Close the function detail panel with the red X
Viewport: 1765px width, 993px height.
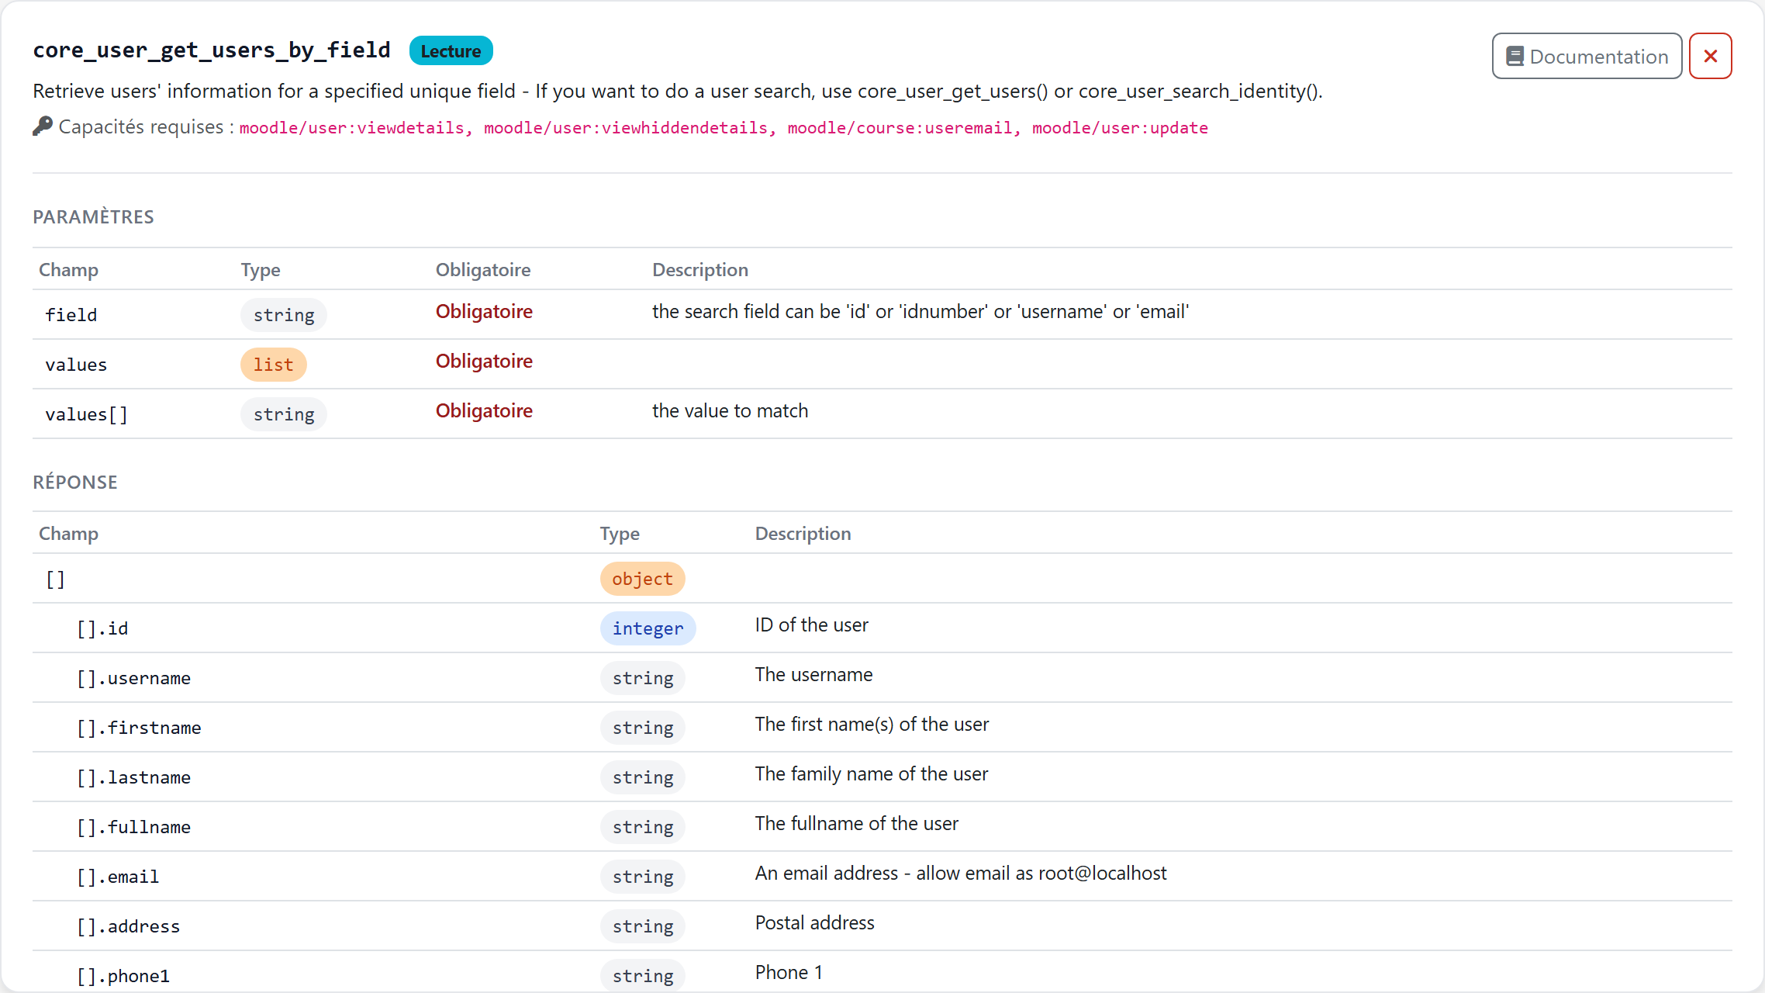1710,56
